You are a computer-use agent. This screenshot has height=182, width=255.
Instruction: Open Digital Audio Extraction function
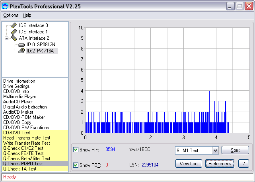[25, 107]
